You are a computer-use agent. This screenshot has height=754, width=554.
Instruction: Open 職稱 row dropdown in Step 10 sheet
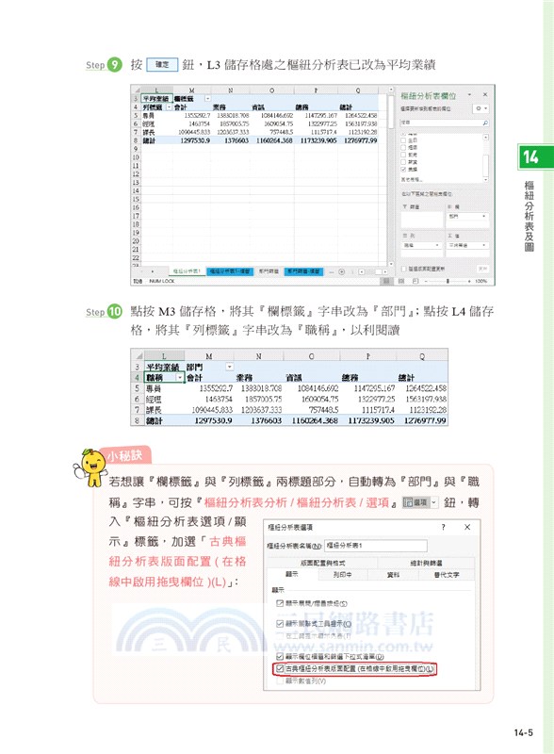coord(180,378)
